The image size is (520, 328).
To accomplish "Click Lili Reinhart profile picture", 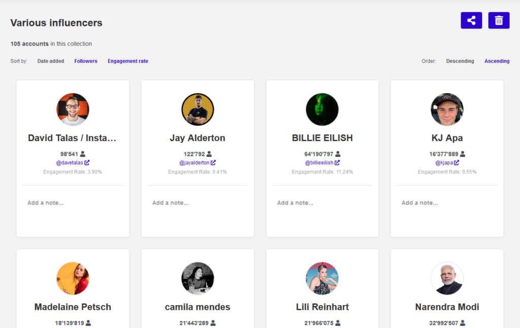I will tap(322, 279).
